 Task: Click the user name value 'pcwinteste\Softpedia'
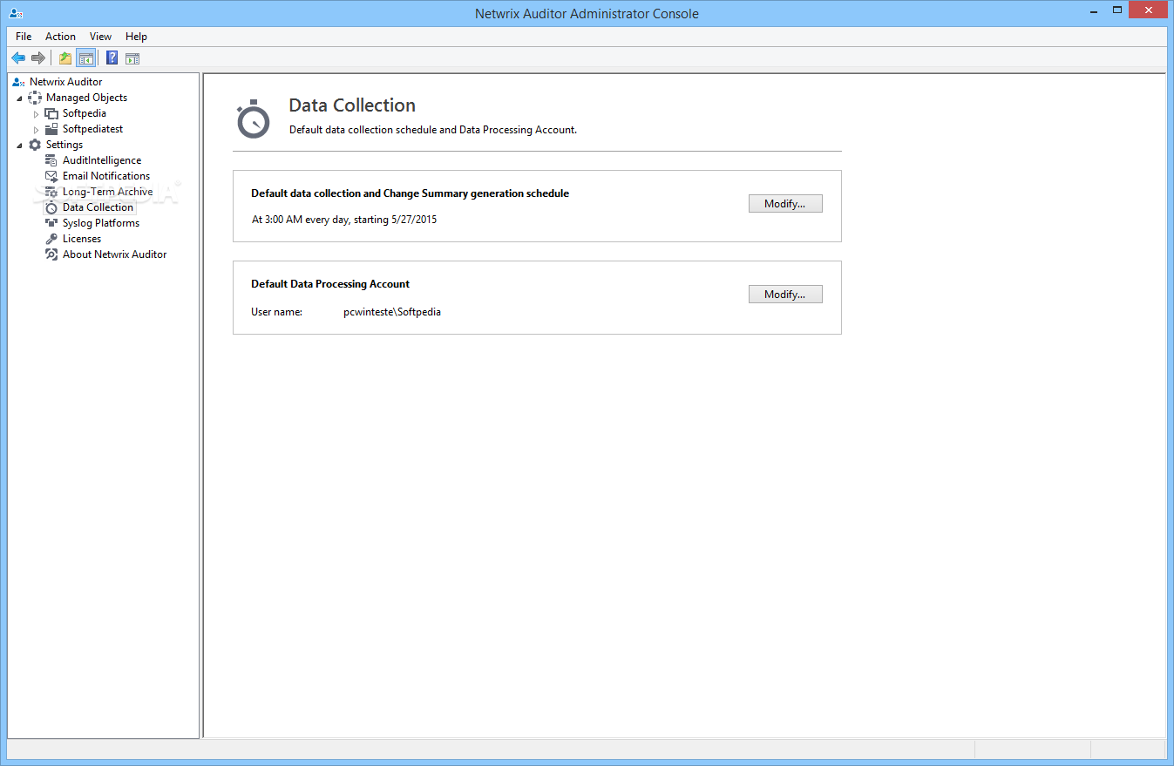click(x=392, y=312)
